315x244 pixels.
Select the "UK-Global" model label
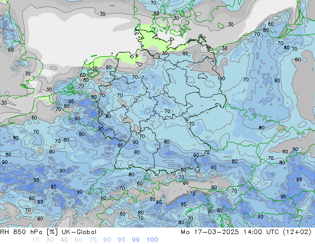(x=79, y=232)
